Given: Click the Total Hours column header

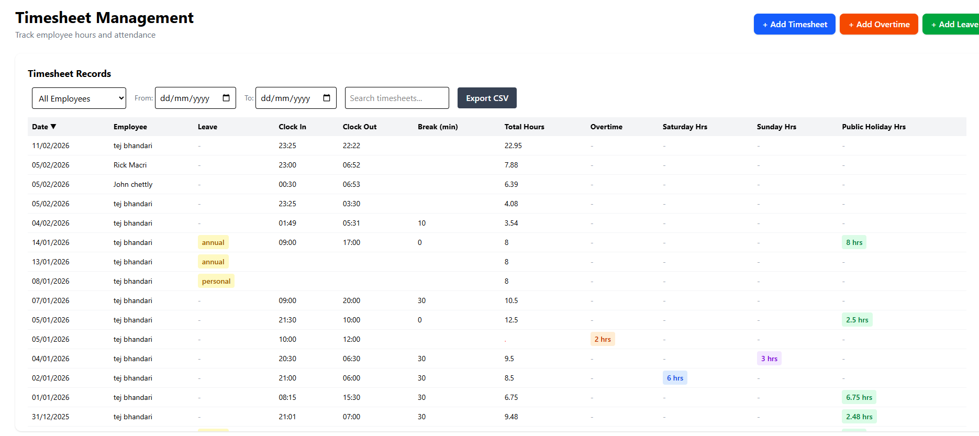Looking at the screenshot, I should tap(525, 127).
